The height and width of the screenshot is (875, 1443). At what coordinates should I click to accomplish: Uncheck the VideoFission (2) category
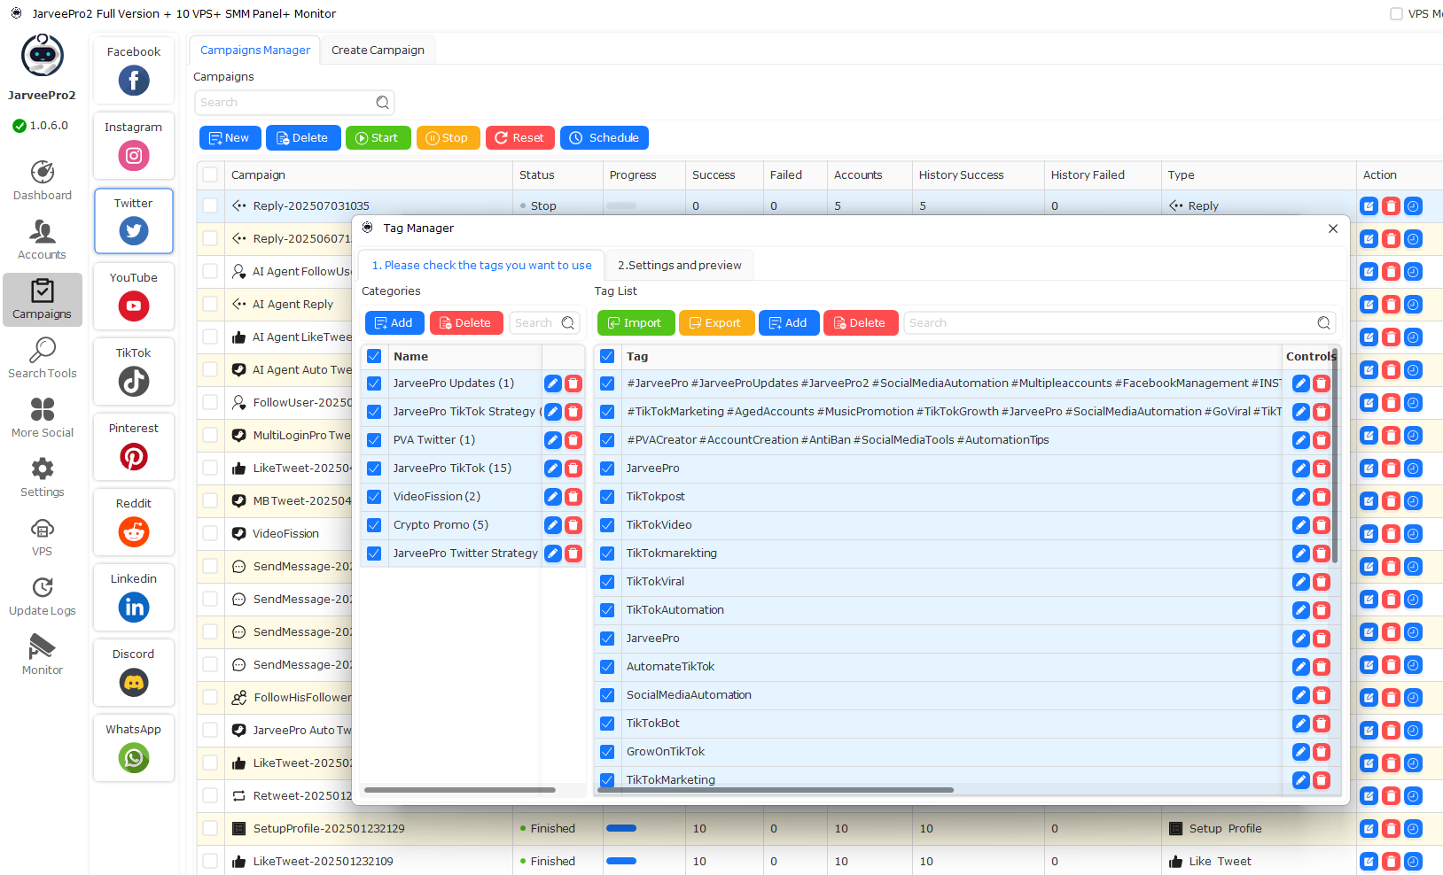374,497
